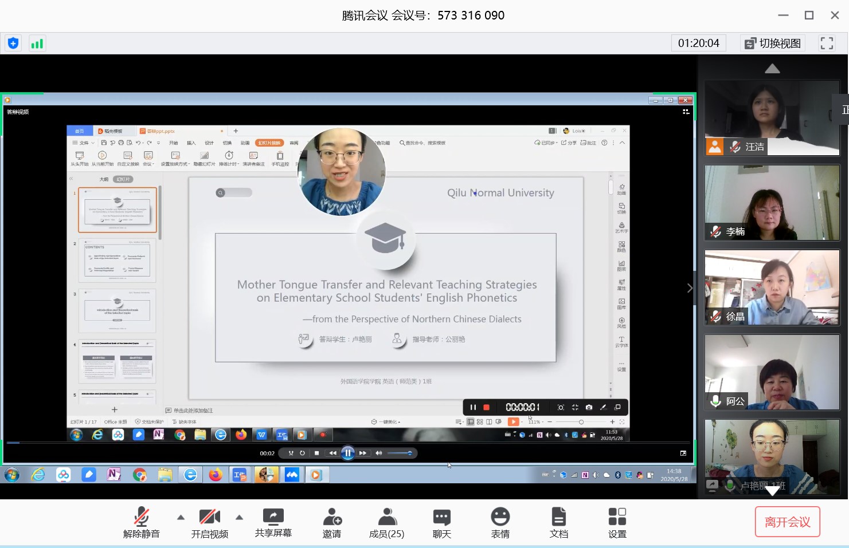
Task: Click the network signal strength icon
Action: point(37,44)
